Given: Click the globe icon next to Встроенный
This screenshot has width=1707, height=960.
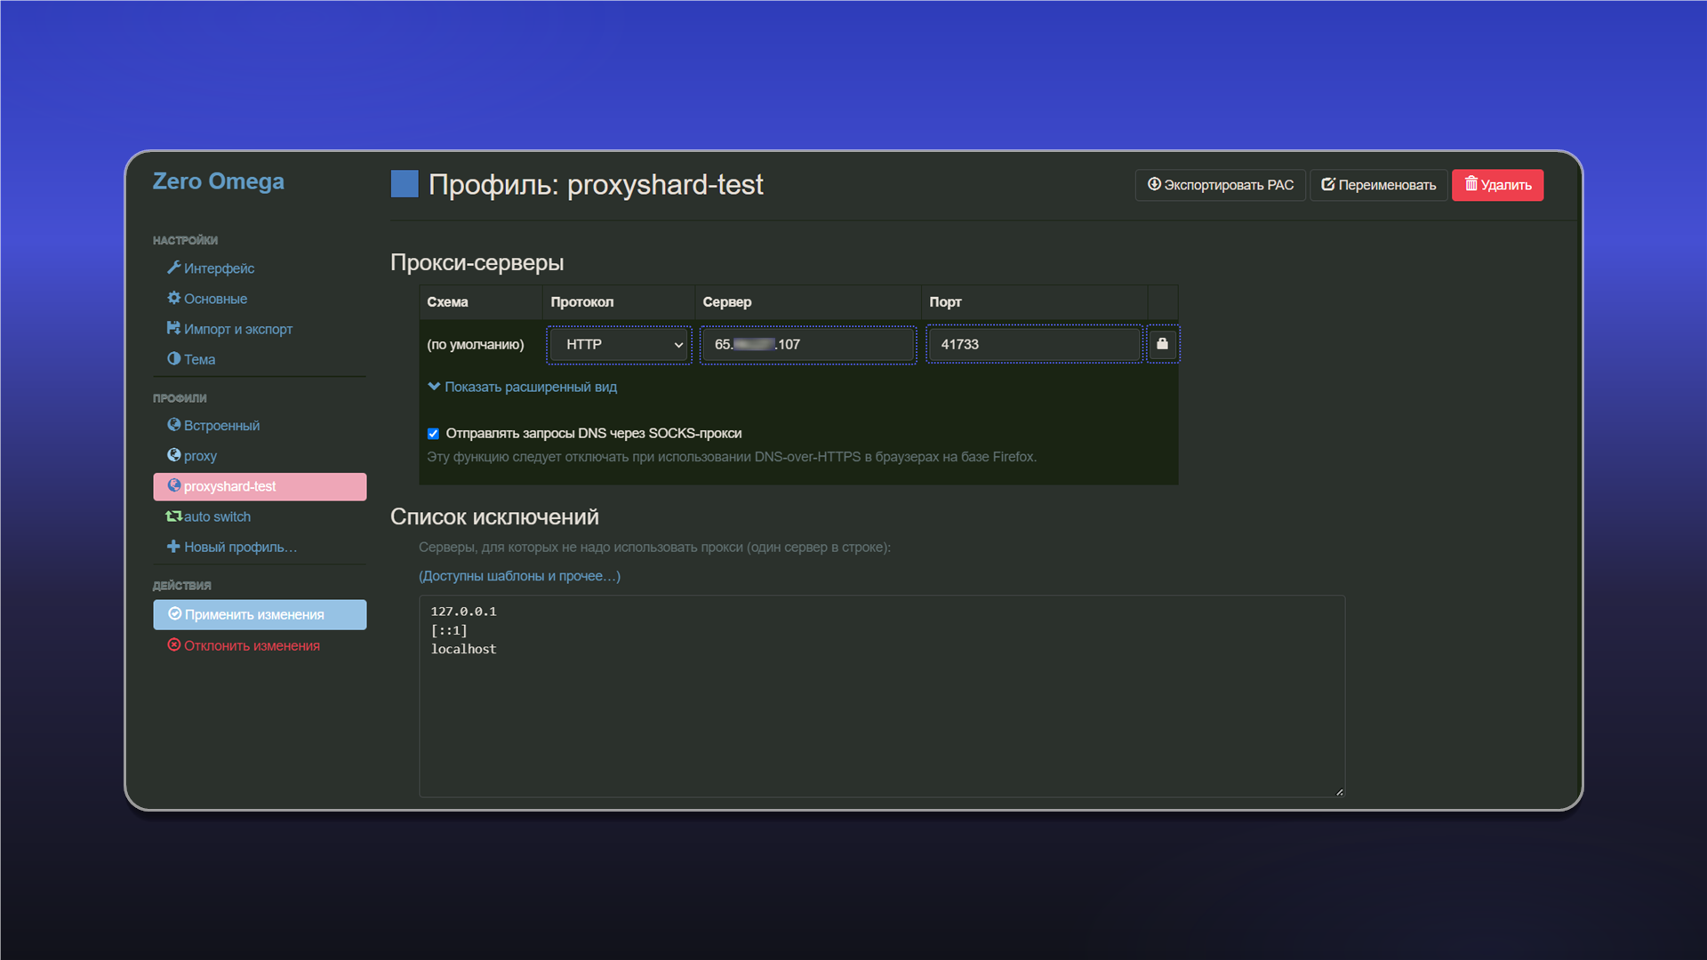Looking at the screenshot, I should tap(174, 425).
